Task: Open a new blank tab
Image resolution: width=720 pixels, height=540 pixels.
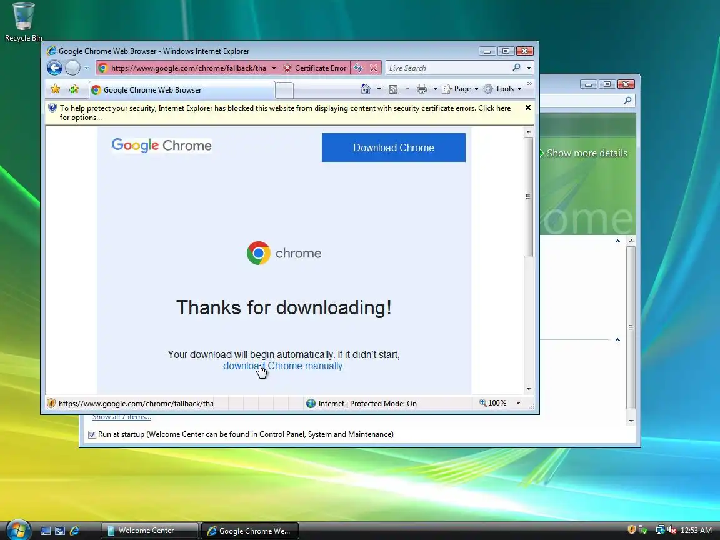Action: point(285,90)
